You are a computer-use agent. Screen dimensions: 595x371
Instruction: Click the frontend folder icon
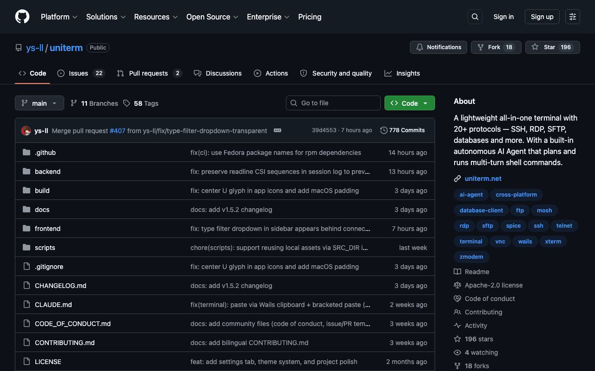point(26,229)
